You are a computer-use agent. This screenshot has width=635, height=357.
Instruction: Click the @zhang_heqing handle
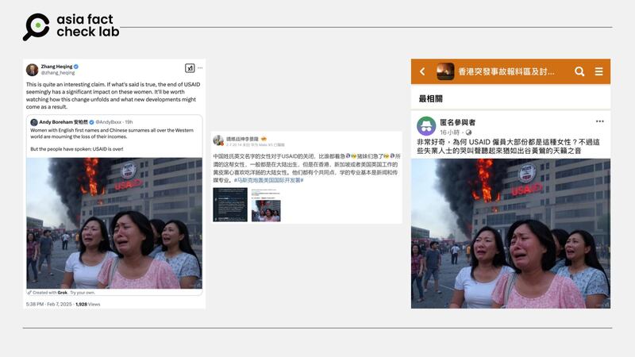click(58, 72)
